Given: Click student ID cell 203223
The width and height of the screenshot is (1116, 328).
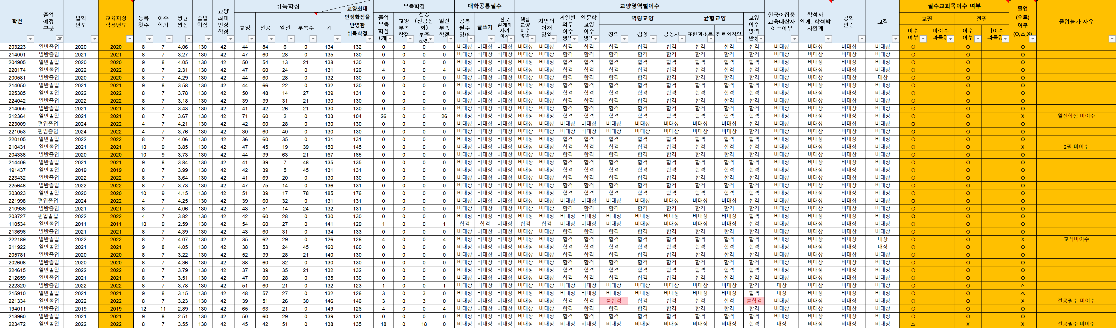Looking at the screenshot, I should point(17,47).
